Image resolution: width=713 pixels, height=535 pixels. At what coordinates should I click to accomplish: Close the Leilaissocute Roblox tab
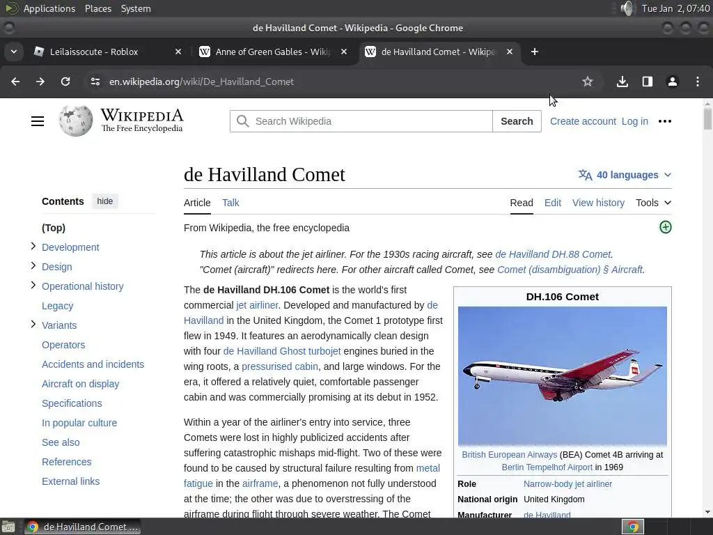point(178,52)
